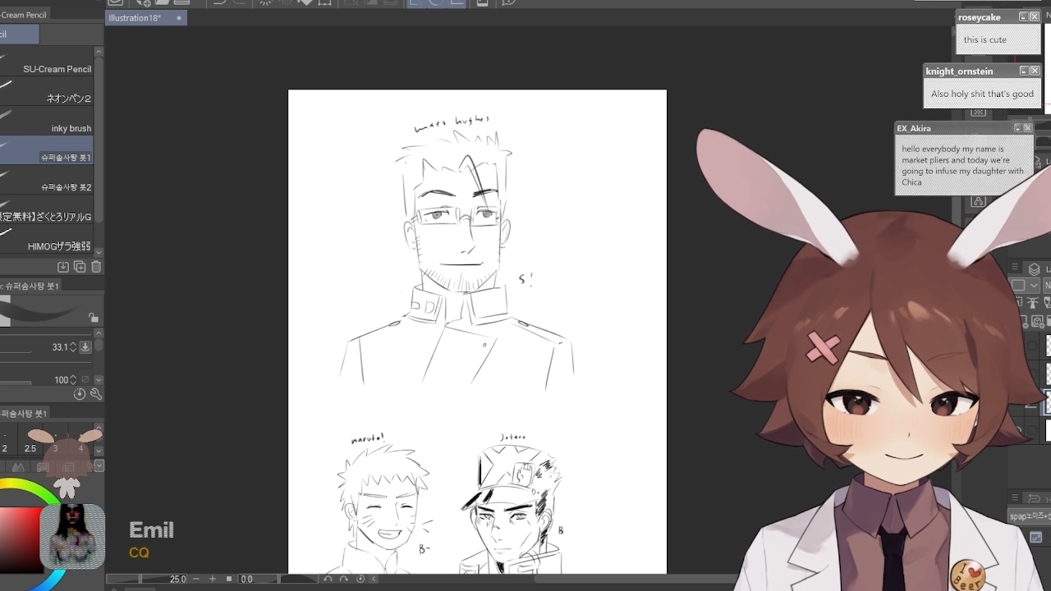This screenshot has height=591, width=1051.
Task: Toggle the brush stroke preview lock icon
Action: (94, 318)
